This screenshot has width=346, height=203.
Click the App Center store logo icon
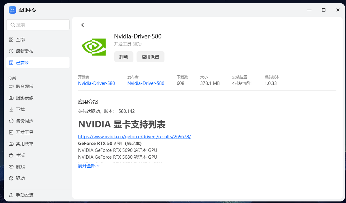click(12, 10)
